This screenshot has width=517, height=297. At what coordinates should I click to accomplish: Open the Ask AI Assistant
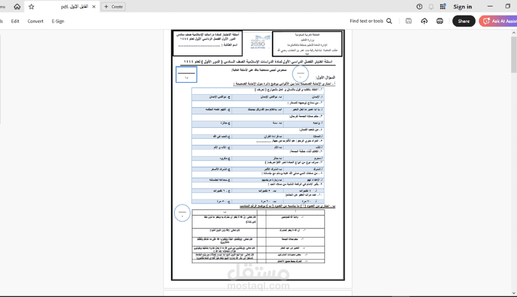pyautogui.click(x=498, y=21)
